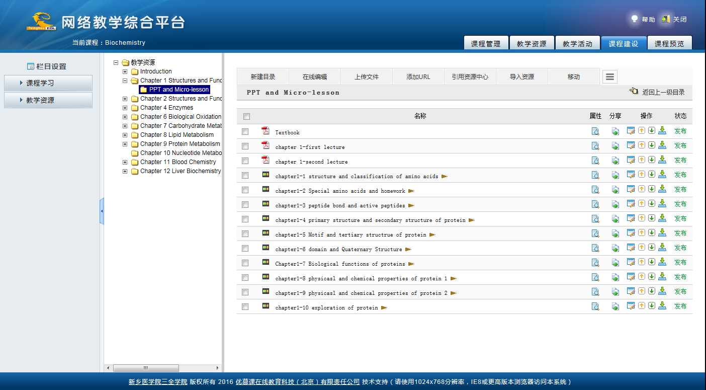
Task: Select checkbox for Chapter1-7 Biological functions
Action: click(x=245, y=263)
